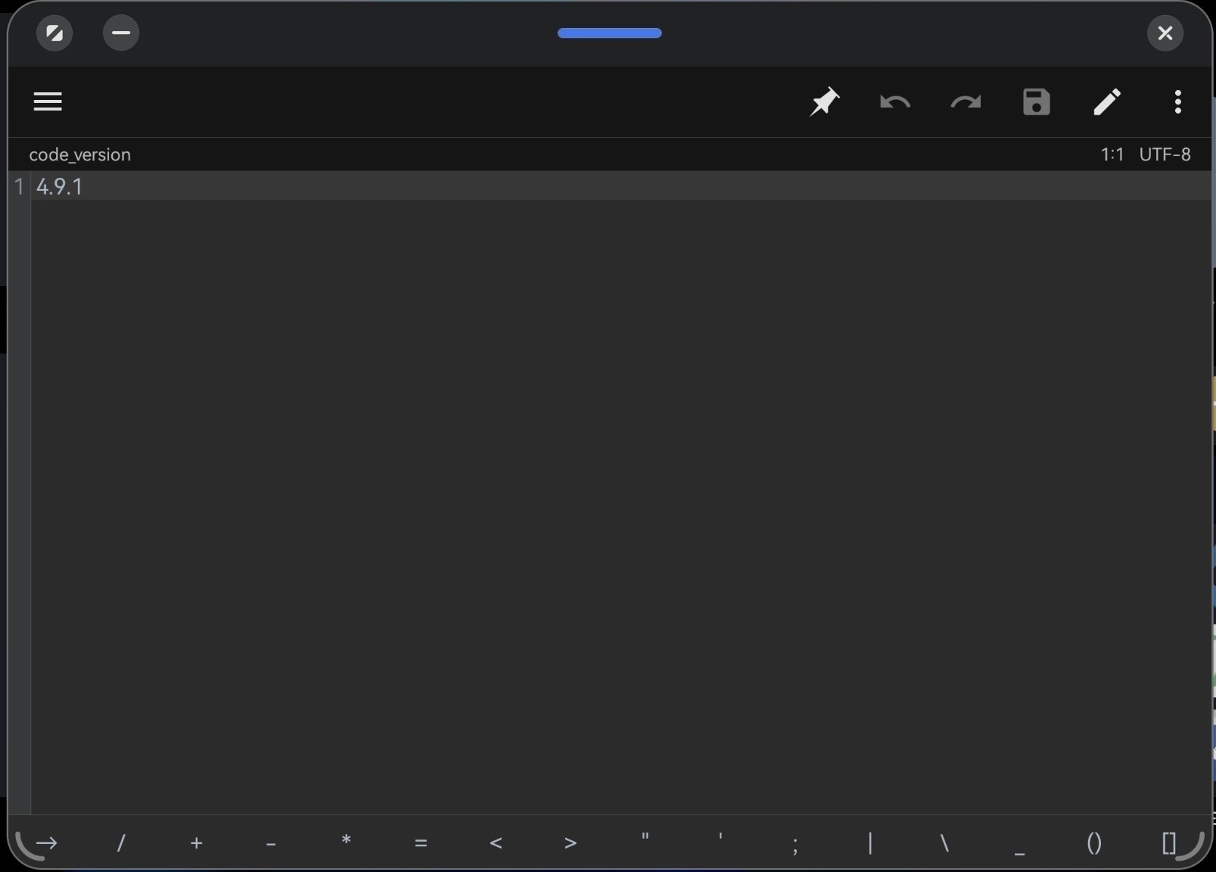1216x872 pixels.
Task: Select the code_version file tab
Action: point(79,154)
